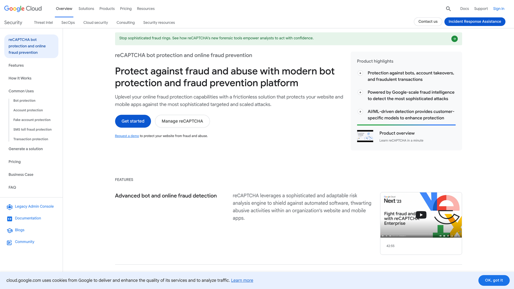Open the Documentation sidebar icon
Screen dimensions: 514x289
coord(9,218)
